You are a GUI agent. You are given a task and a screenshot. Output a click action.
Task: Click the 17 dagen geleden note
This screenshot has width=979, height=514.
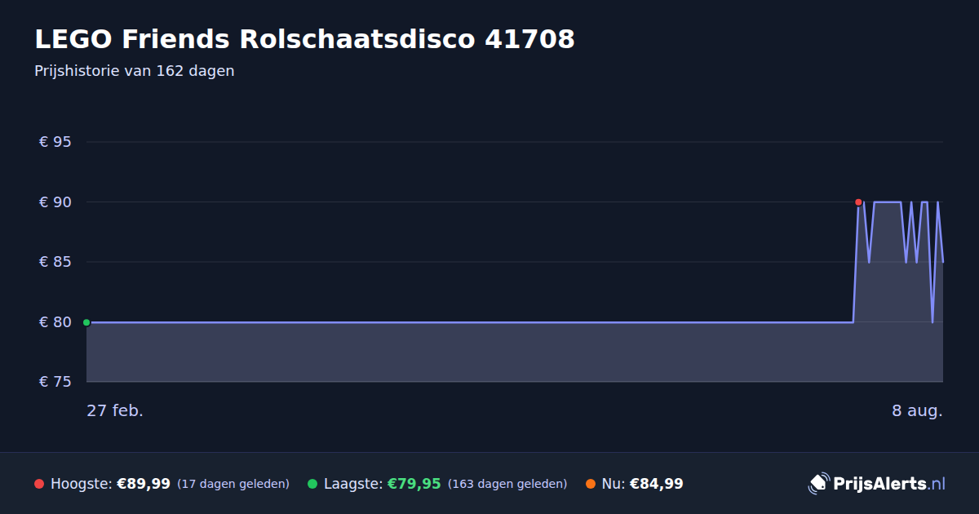pyautogui.click(x=233, y=485)
